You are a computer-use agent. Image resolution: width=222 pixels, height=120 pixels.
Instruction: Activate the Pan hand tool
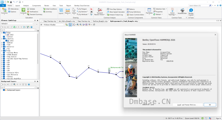click(94, 25)
